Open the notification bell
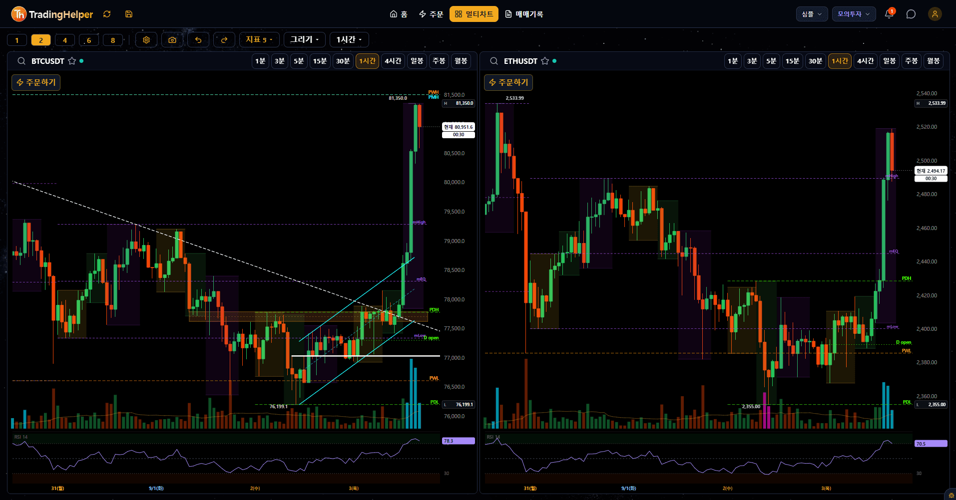The height and width of the screenshot is (500, 956). pyautogui.click(x=889, y=14)
